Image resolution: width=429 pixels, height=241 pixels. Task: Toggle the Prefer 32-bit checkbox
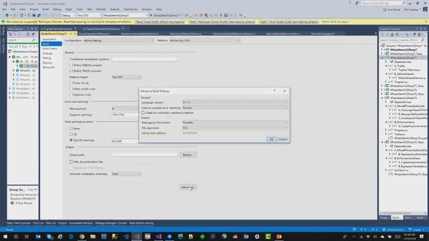click(x=71, y=83)
